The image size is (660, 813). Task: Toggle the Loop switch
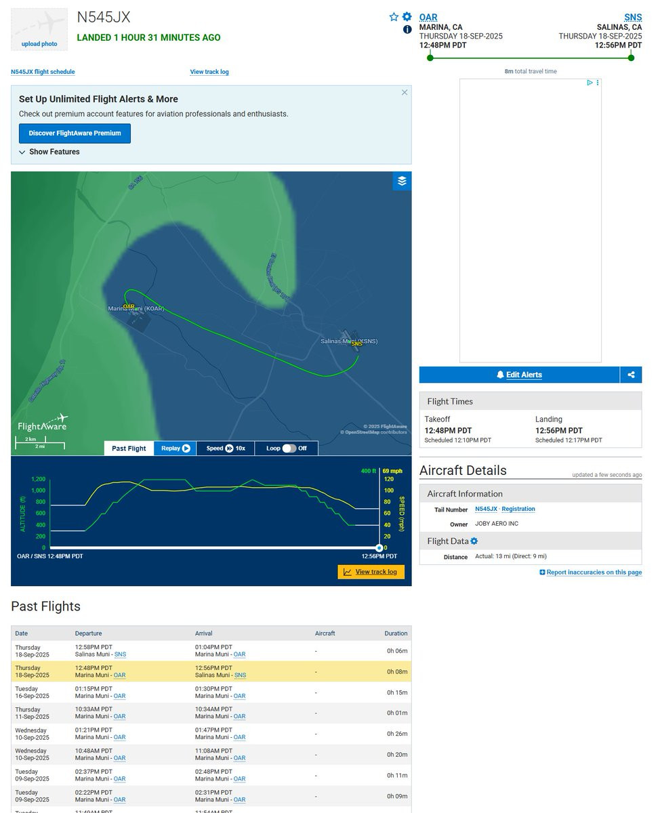pos(289,449)
